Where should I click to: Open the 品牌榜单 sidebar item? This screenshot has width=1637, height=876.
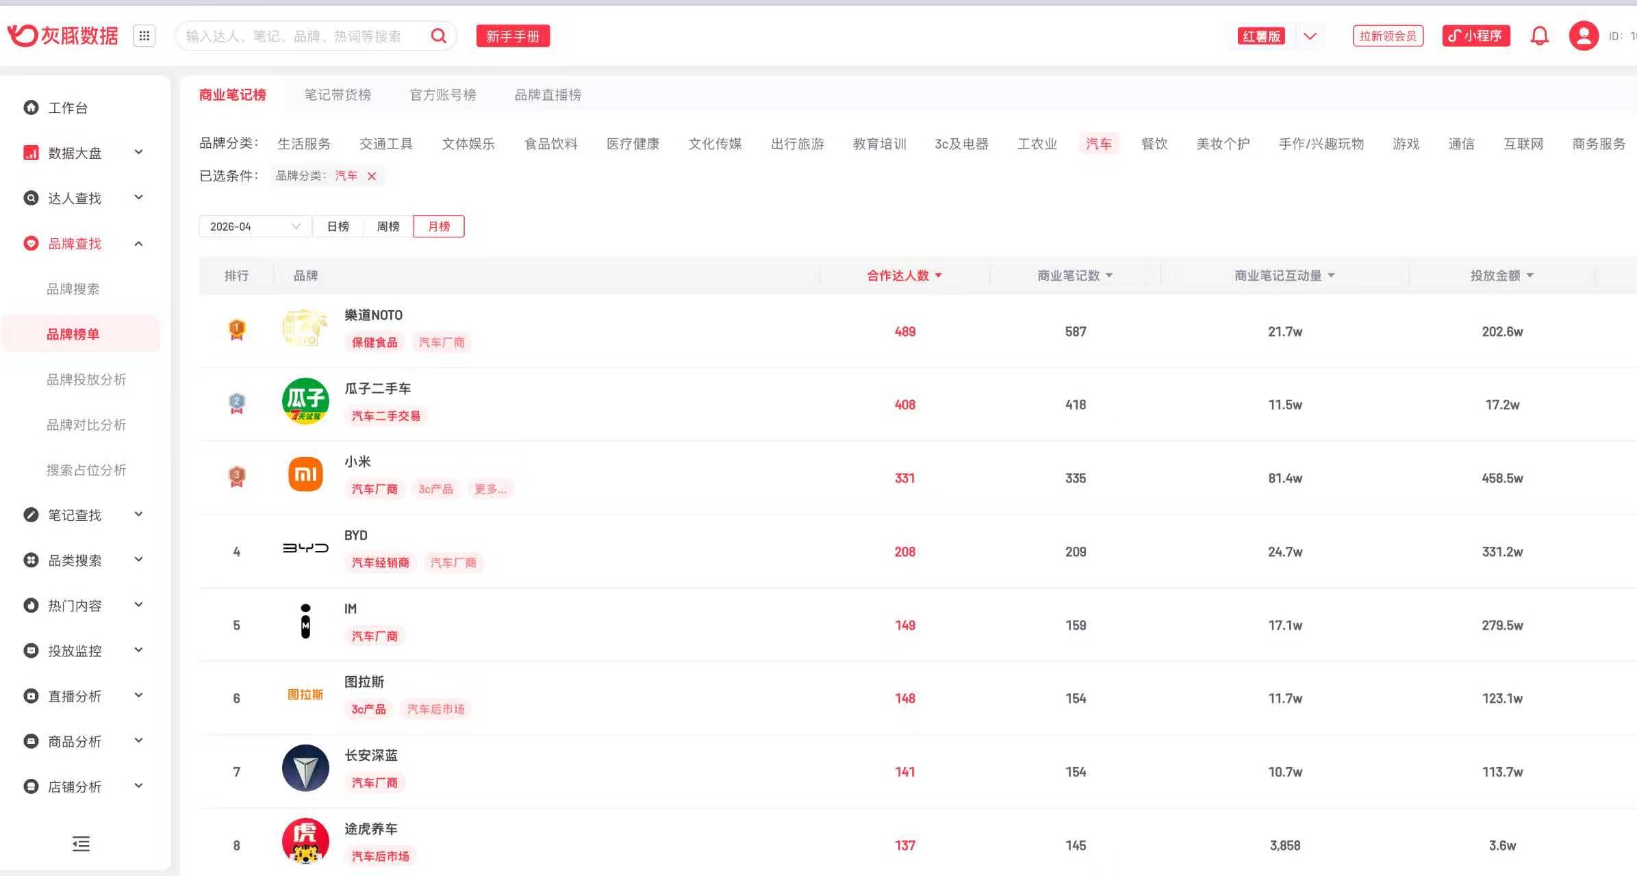coord(73,334)
